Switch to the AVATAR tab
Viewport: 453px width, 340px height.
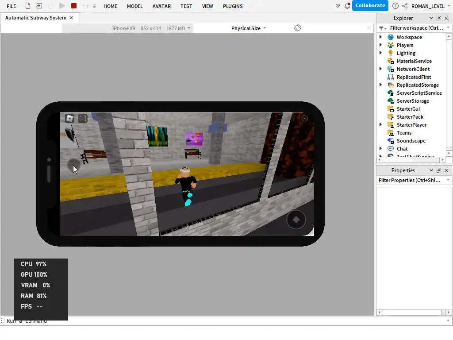(161, 6)
